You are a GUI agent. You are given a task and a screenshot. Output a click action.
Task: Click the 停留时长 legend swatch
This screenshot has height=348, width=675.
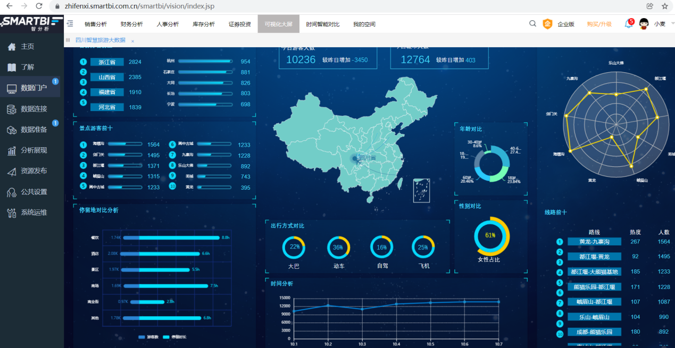click(166, 337)
